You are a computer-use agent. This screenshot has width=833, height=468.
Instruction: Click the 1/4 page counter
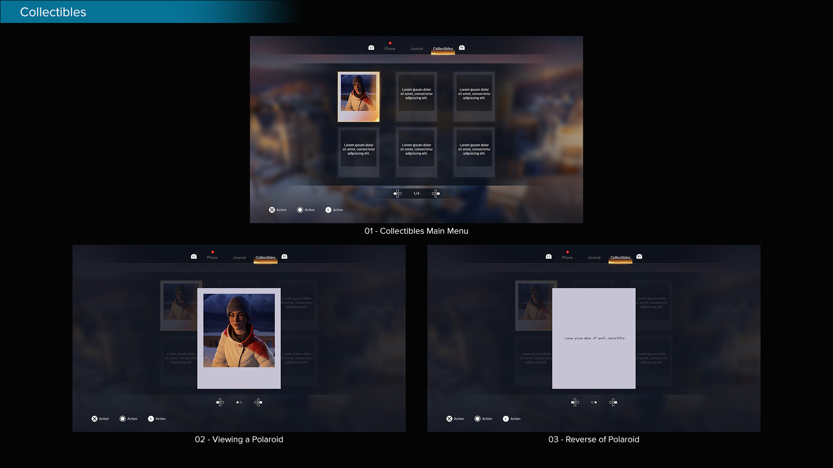click(416, 193)
